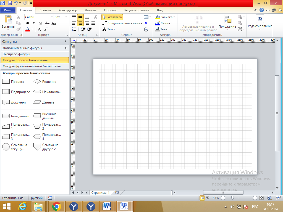Switch windows using the status bar icon

(x=278, y=198)
